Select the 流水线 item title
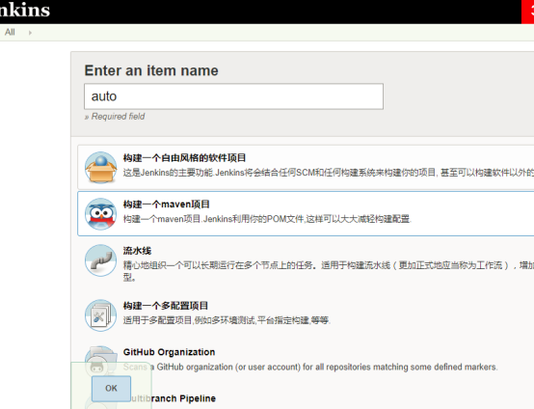This screenshot has width=534, height=409. coord(137,251)
